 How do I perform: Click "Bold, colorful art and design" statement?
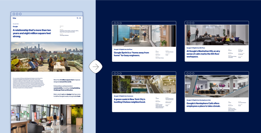67,95
